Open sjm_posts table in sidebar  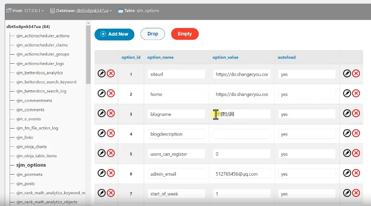click(26, 184)
